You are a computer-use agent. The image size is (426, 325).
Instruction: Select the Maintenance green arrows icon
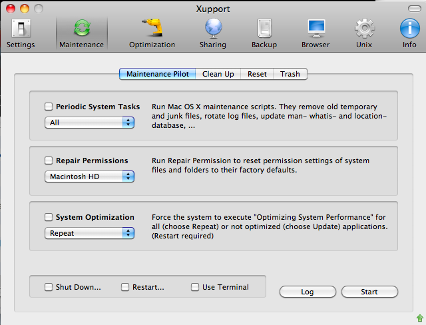tap(82, 28)
